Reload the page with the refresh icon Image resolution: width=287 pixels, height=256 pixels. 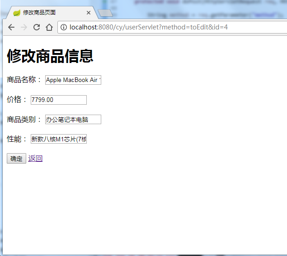[x=37, y=27]
